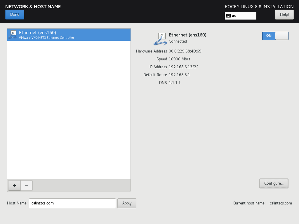Click the speed value 10000 Mb/s
Image resolution: width=299 pixels, height=224 pixels.
point(180,59)
